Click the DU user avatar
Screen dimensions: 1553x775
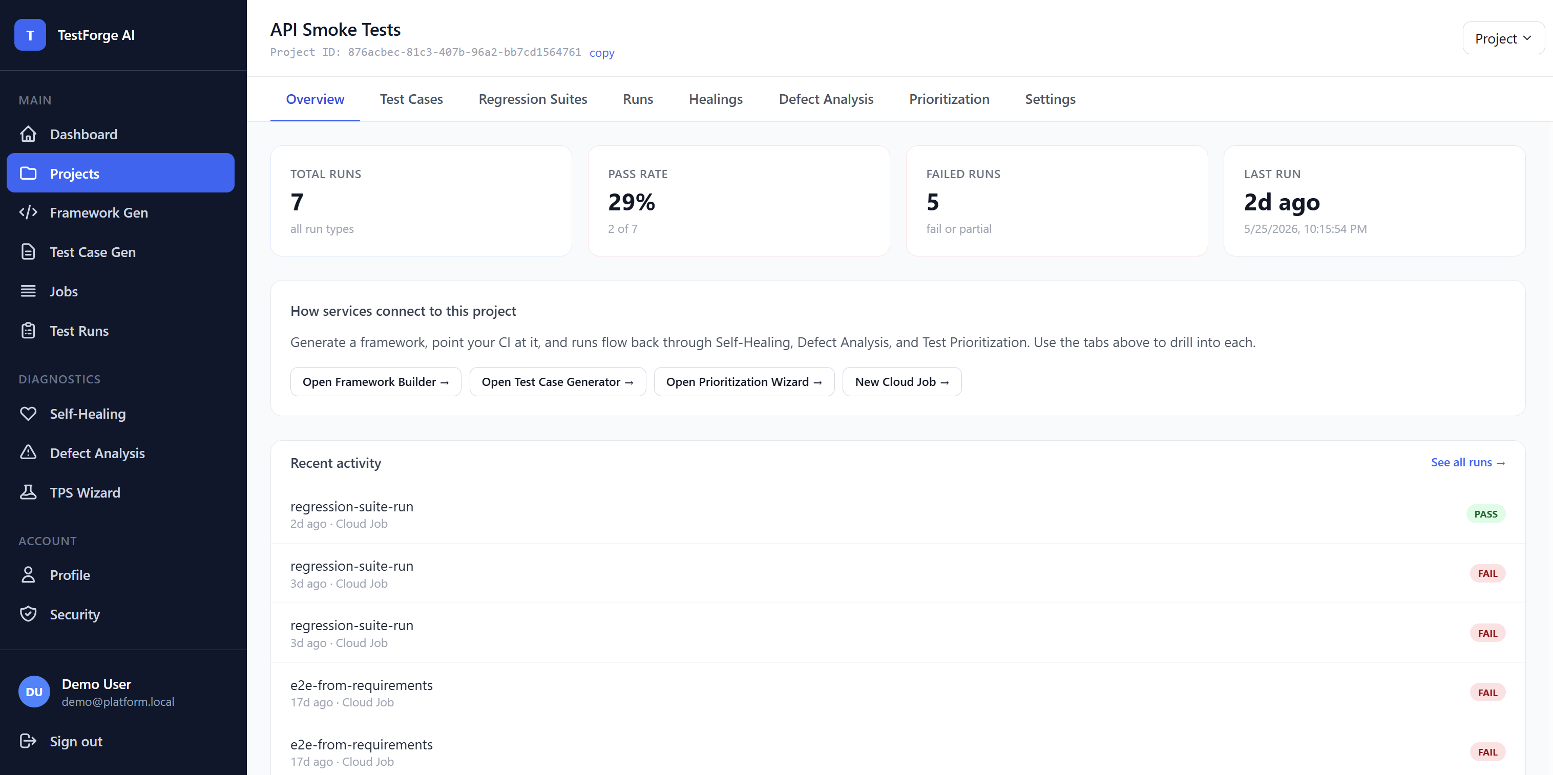point(34,692)
